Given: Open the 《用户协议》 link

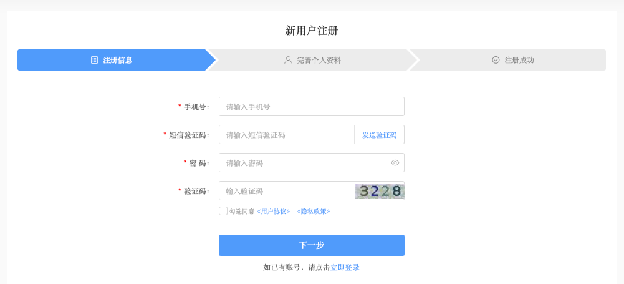Looking at the screenshot, I should point(274,212).
